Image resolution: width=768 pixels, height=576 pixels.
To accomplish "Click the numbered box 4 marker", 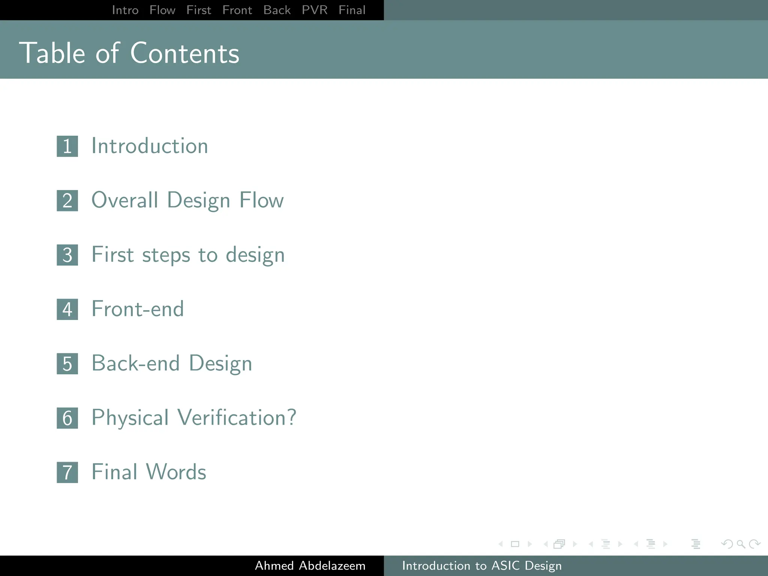I will [67, 309].
